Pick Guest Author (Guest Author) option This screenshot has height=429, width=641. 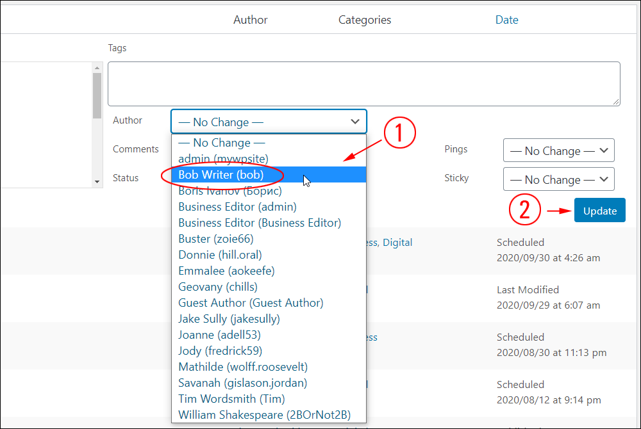[x=269, y=303]
